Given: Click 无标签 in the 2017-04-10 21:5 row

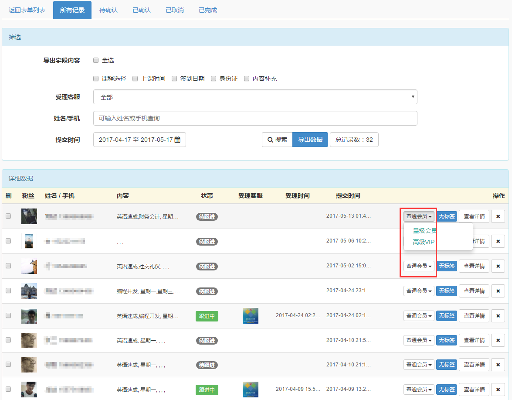Looking at the screenshot, I should 447,340.
